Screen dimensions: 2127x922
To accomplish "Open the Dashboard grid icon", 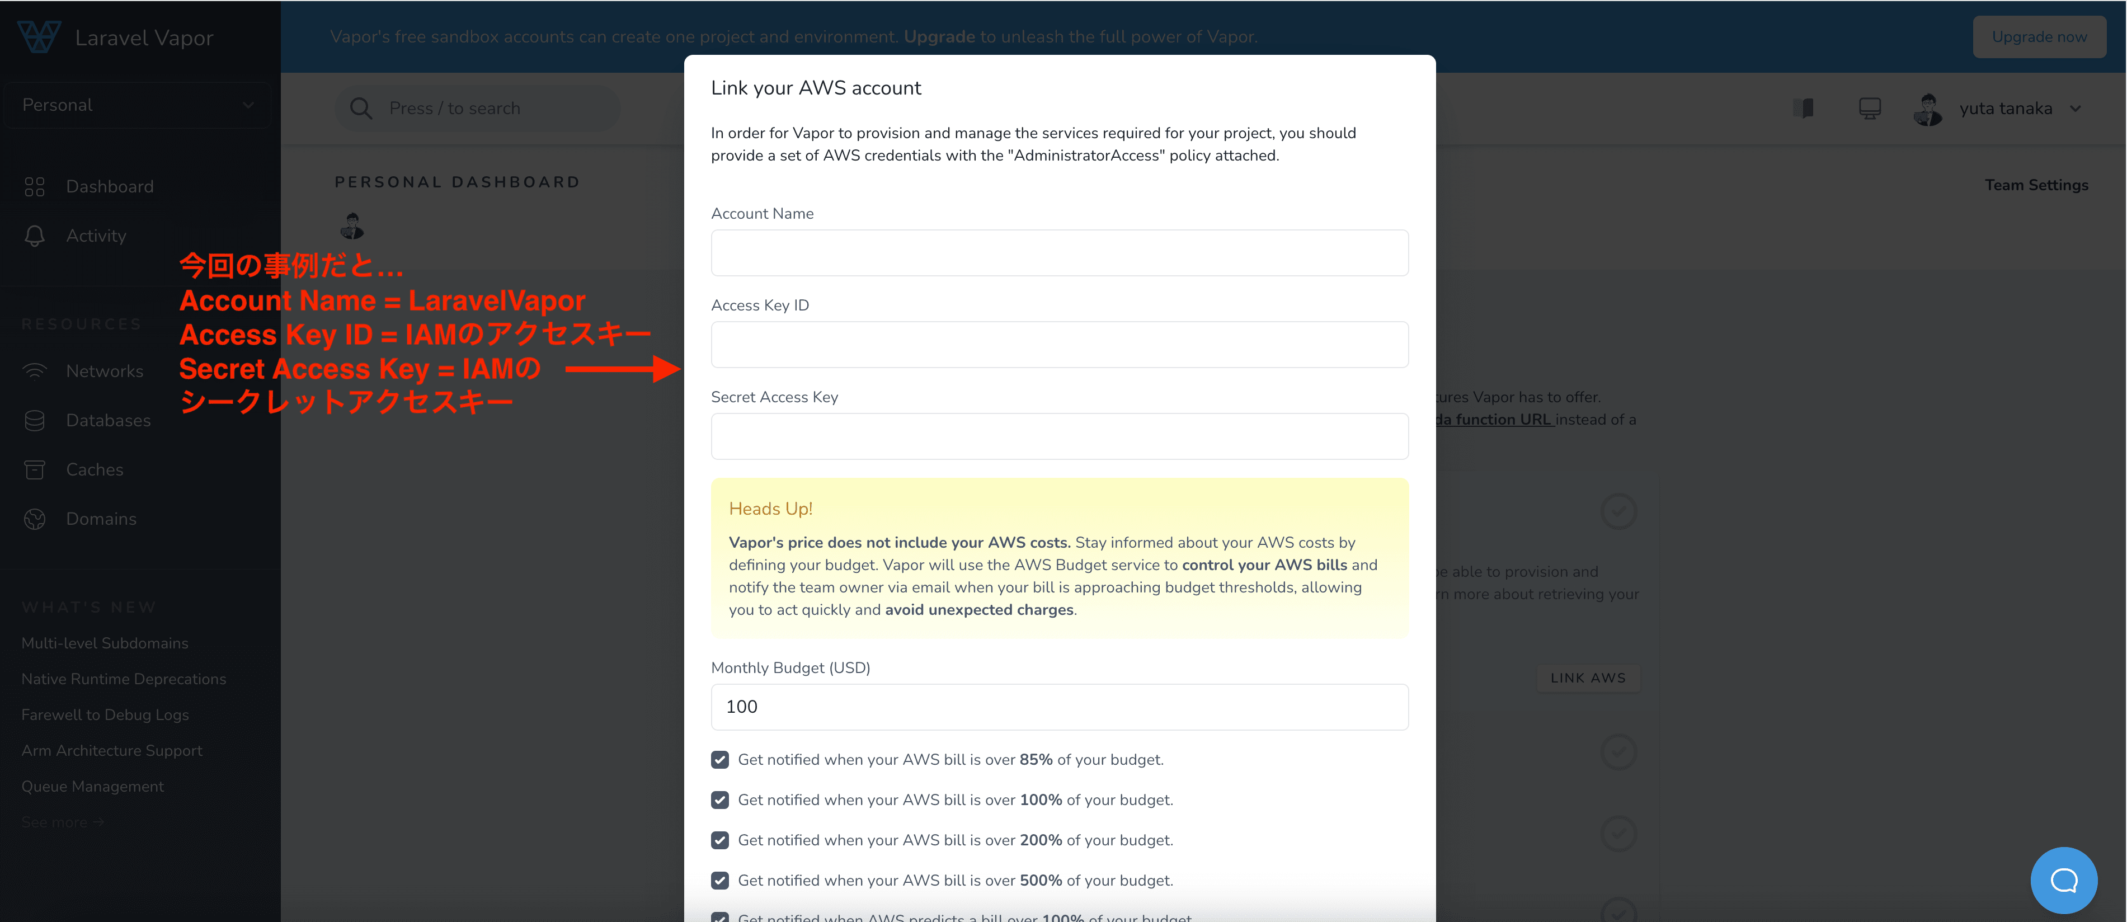I will click(35, 186).
